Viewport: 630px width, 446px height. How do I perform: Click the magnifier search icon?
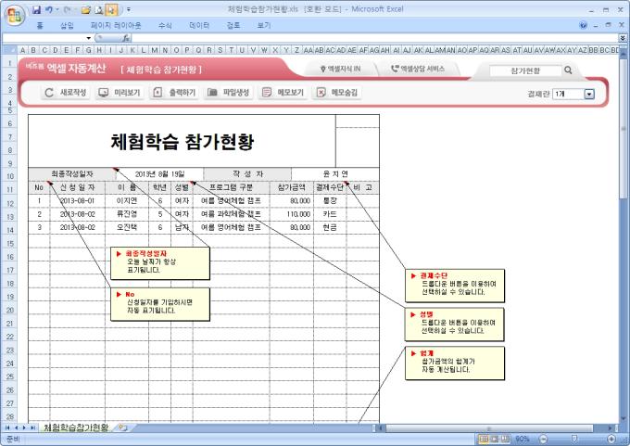[x=568, y=70]
